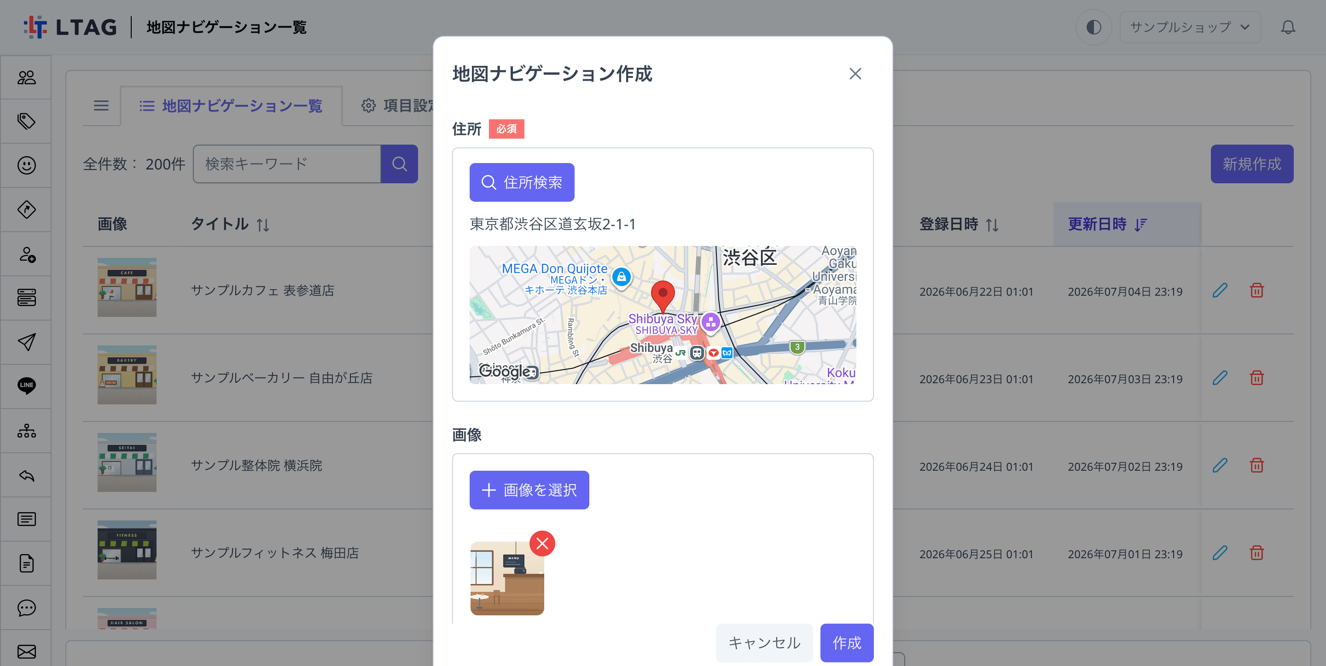The image size is (1326, 666).
Task: Click the red map pin marker
Action: click(663, 296)
